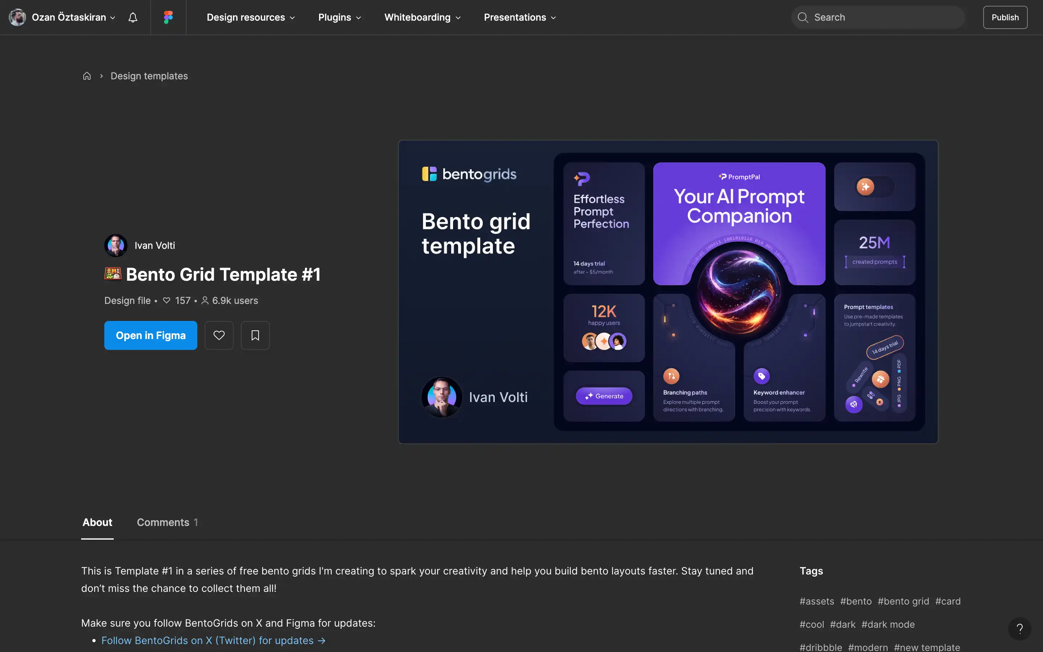Open the notifications bell

[x=133, y=17]
